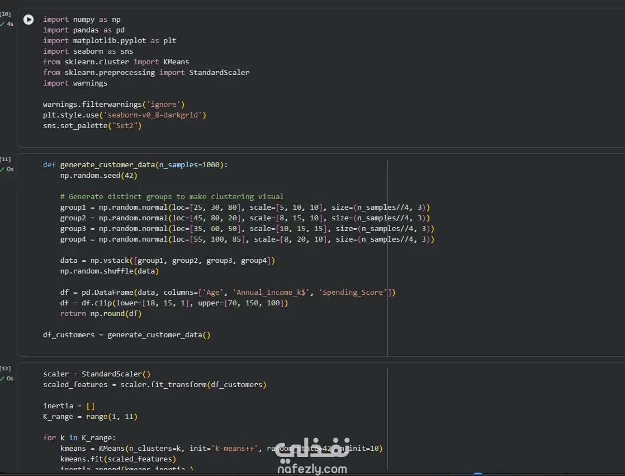The height and width of the screenshot is (476, 625).
Task: Click the 'scaler = StandardScaler()' line
Action: click(97, 374)
